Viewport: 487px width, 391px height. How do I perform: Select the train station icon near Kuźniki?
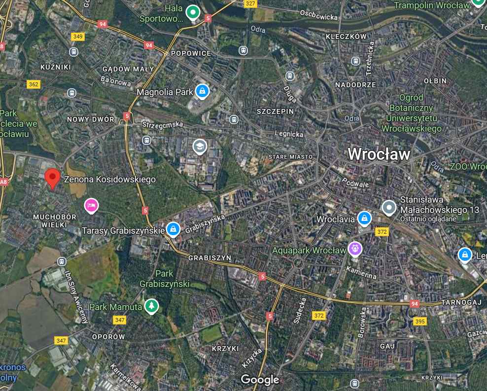[x=73, y=52]
